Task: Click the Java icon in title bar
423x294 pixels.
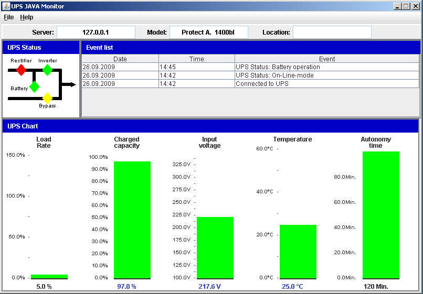Action: pos(6,6)
